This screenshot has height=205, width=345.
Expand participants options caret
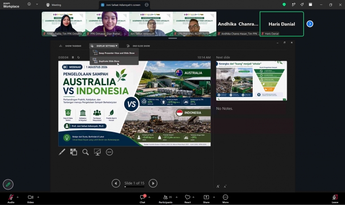(x=177, y=197)
